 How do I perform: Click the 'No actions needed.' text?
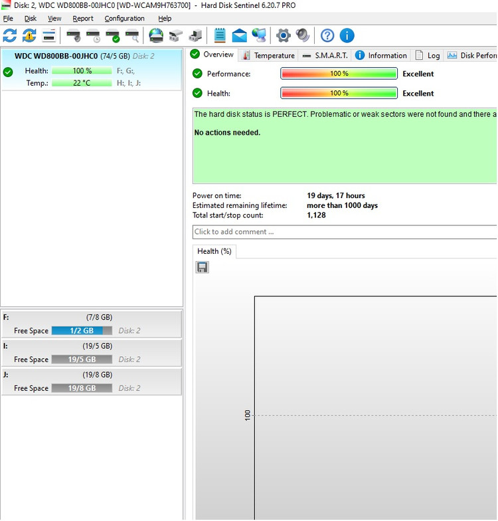tap(227, 133)
